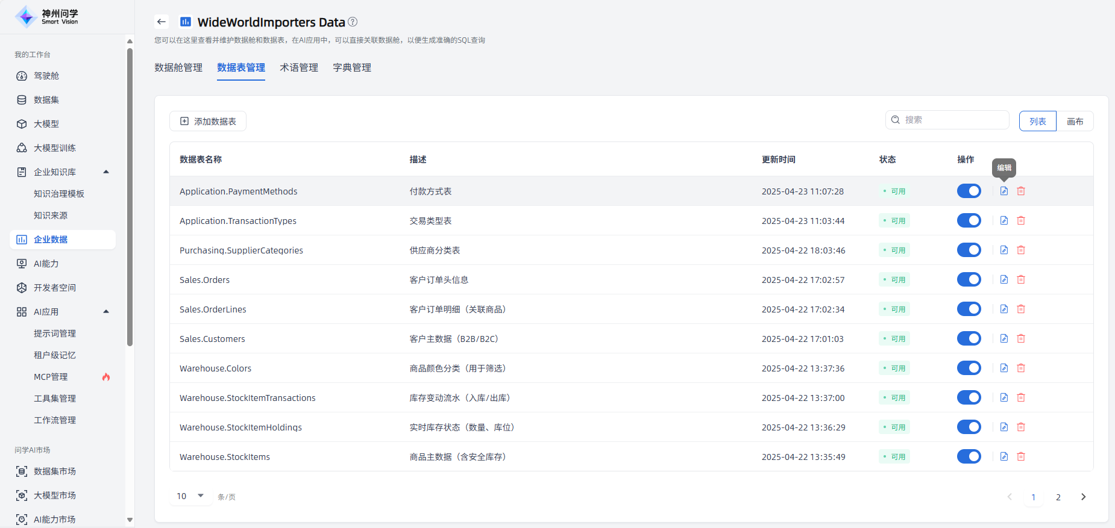Screen dimensions: 1115x528
Task: Edit the Sales.OrderLines table
Action: pos(1004,309)
